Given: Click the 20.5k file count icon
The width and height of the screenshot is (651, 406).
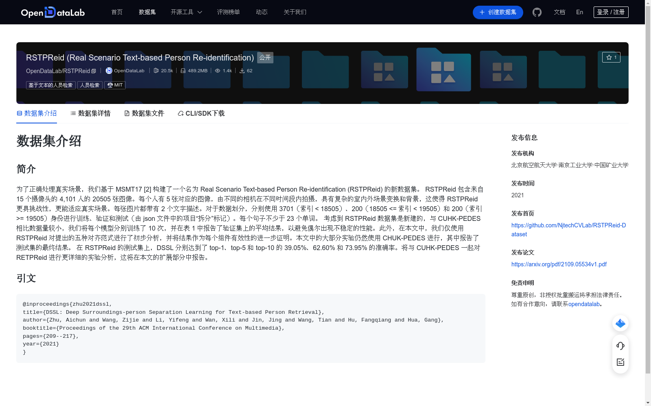Looking at the screenshot, I should click(x=156, y=71).
